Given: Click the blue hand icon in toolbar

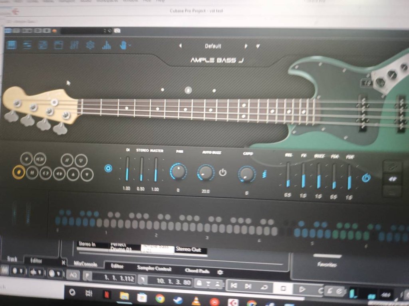Looking at the screenshot, I should [x=123, y=46].
